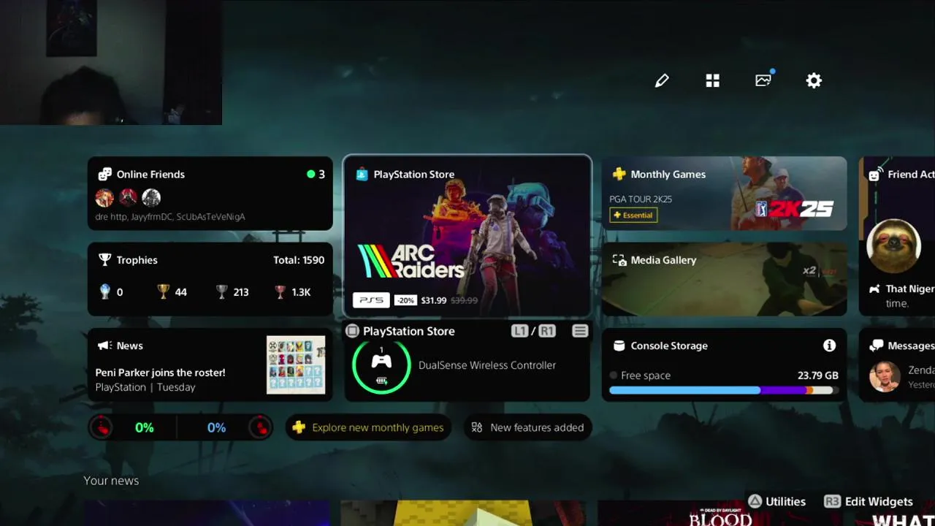
Task: Click the Zenda message avatar
Action: click(885, 376)
